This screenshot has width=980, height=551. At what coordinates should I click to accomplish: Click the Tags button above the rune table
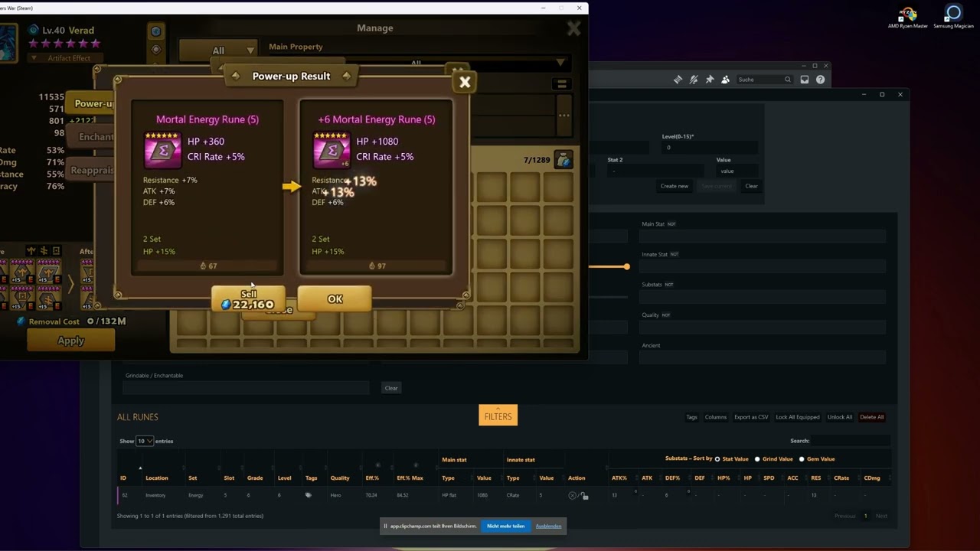[691, 417]
